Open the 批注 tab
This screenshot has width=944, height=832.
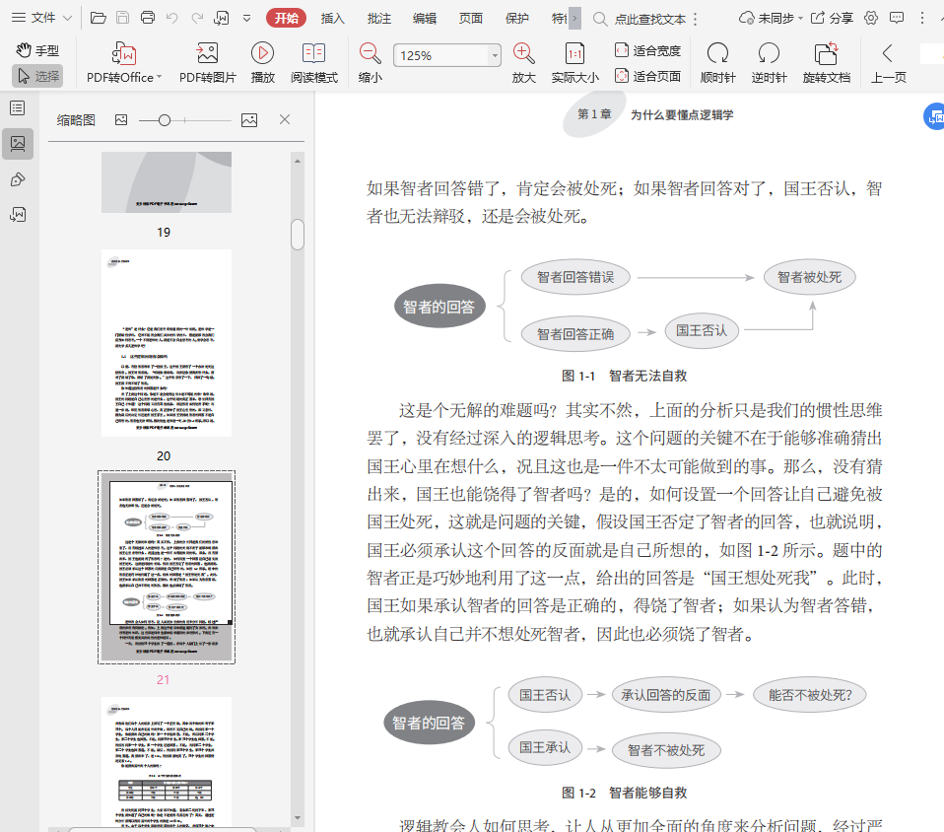pyautogui.click(x=378, y=18)
